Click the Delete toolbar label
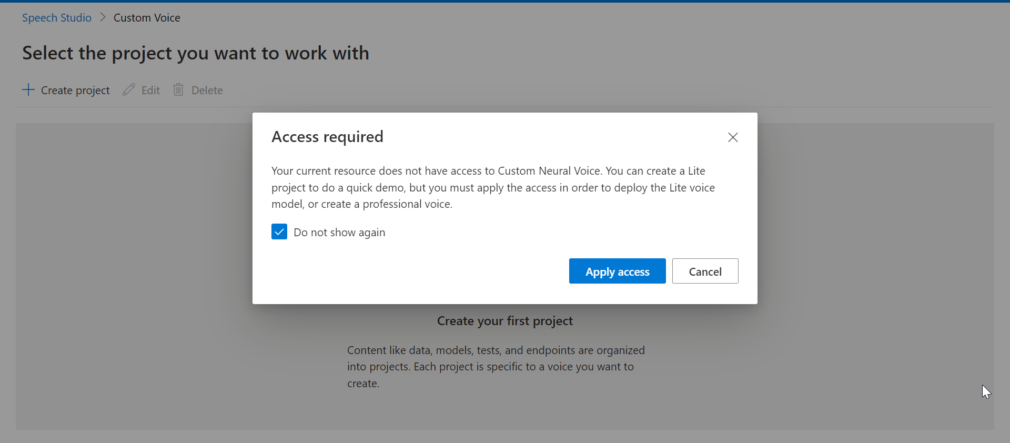1010x443 pixels. click(x=207, y=90)
